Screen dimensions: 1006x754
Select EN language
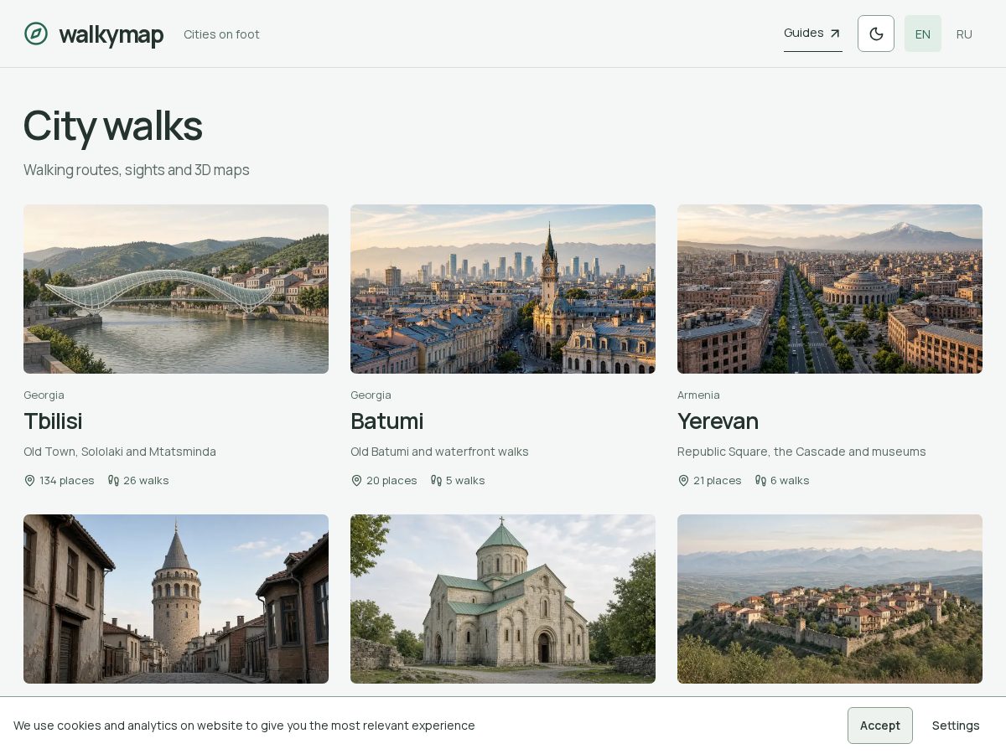923,34
